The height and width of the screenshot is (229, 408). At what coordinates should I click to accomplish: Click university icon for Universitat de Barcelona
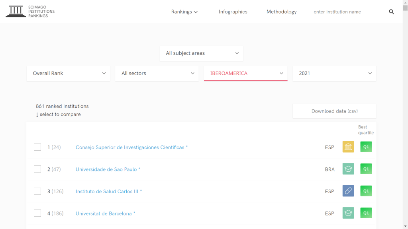(348, 213)
